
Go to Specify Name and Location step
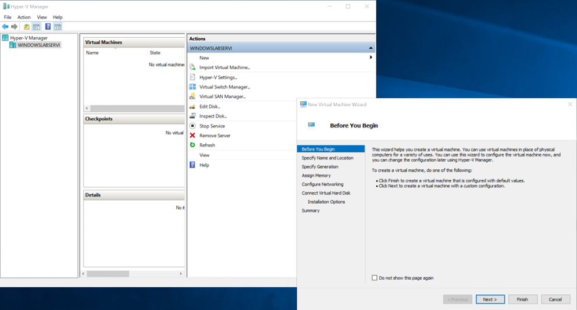pos(327,158)
